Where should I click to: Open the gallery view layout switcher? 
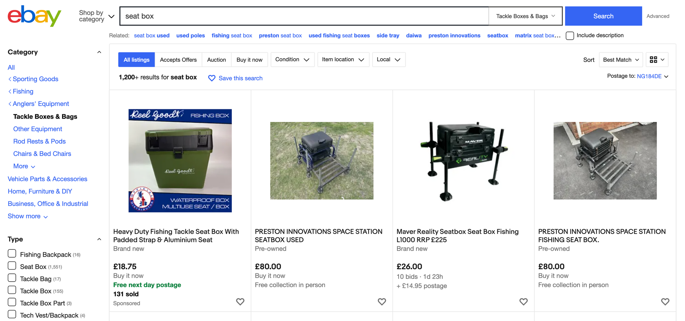[657, 59]
